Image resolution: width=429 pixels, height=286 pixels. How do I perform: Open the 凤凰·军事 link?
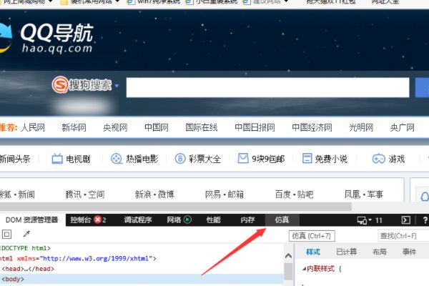(x=364, y=194)
